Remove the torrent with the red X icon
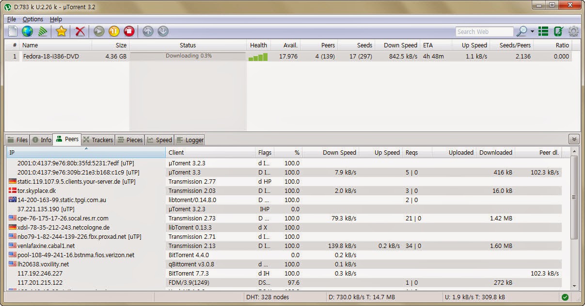This screenshot has height=306, width=585. click(x=80, y=31)
